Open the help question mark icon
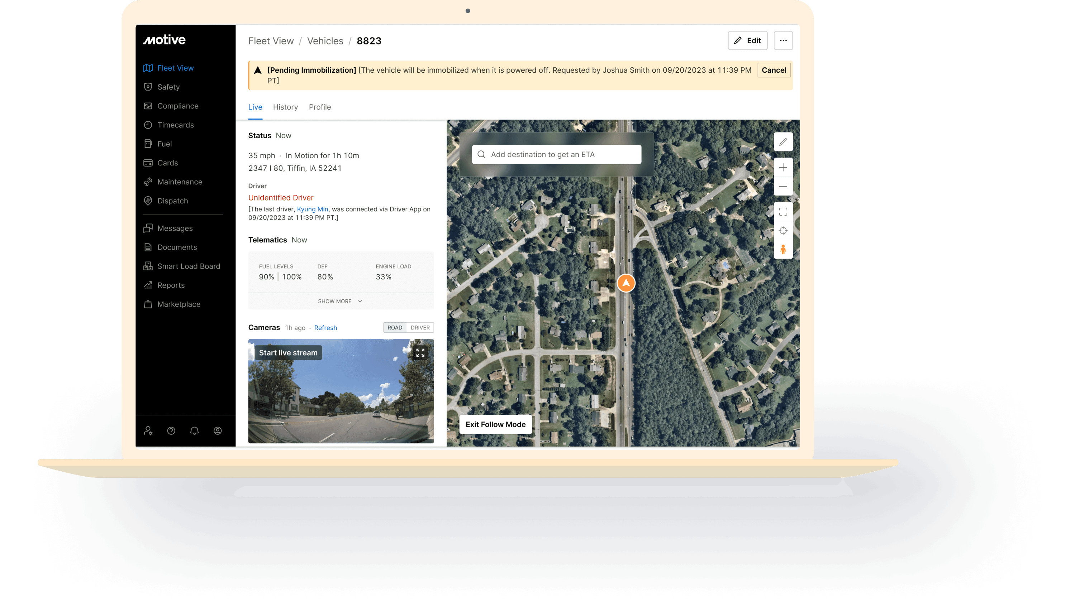Image resolution: width=1075 pixels, height=602 pixels. 171,431
